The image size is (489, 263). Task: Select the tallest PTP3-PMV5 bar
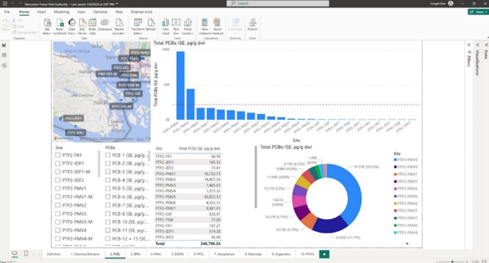point(180,85)
